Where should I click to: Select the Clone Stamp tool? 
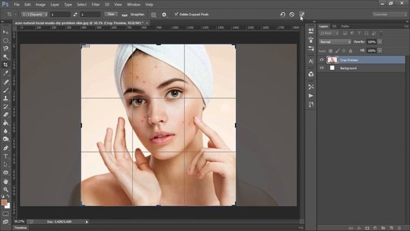pyautogui.click(x=6, y=98)
